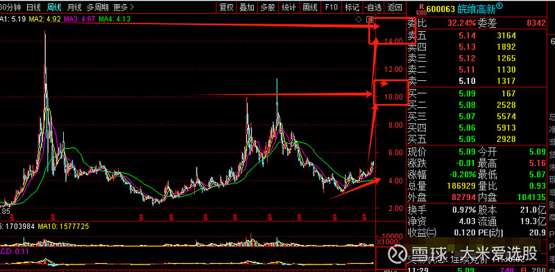
Task: Open the 画线 drawing tool
Action: pos(309,7)
